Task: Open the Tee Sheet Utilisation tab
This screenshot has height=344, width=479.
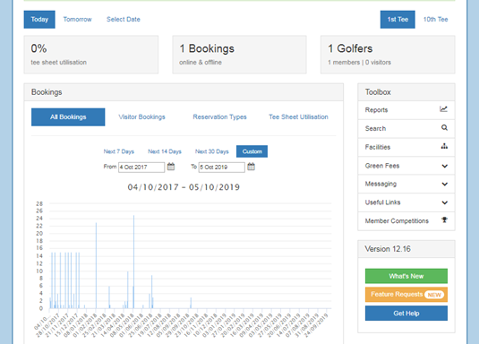Action: (x=298, y=116)
